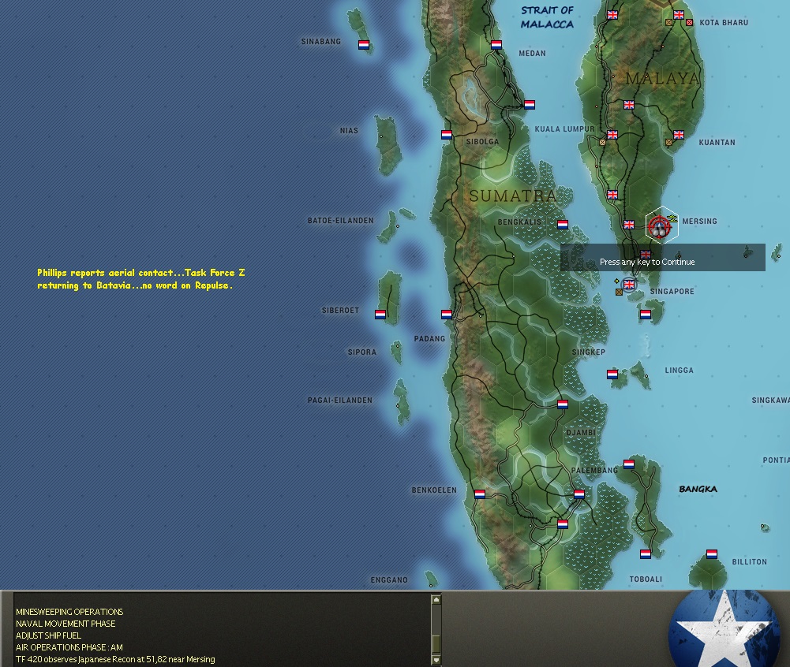Select the British flag base at Singapore
The width and height of the screenshot is (790, 667).
(x=629, y=285)
